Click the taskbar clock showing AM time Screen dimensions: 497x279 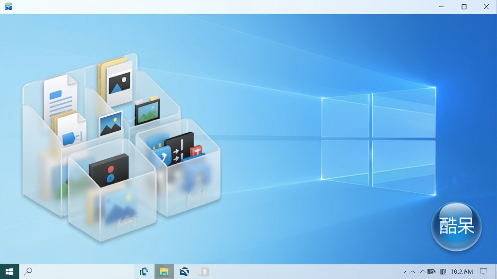click(x=462, y=271)
